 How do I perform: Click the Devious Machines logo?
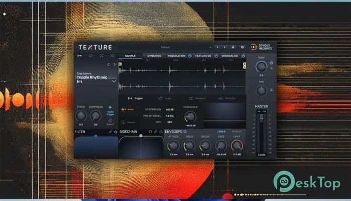point(261,47)
